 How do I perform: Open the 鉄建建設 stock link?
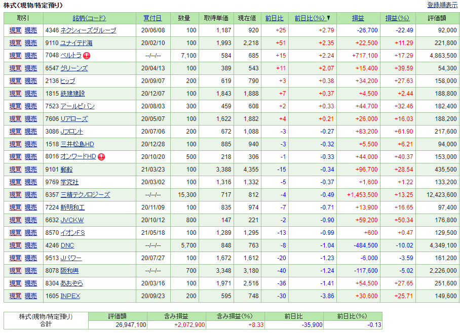coord(72,93)
